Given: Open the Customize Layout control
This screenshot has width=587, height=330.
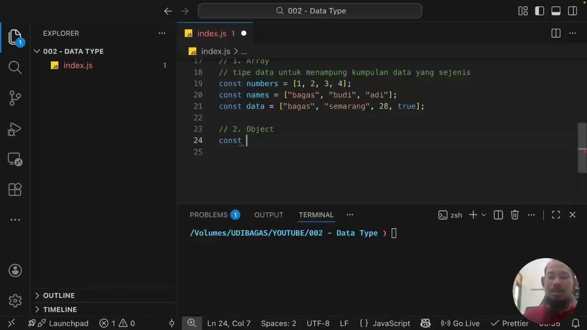Looking at the screenshot, I should [523, 11].
